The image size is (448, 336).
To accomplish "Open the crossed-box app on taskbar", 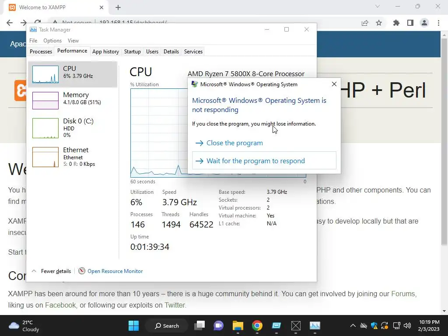I will click(x=296, y=325).
